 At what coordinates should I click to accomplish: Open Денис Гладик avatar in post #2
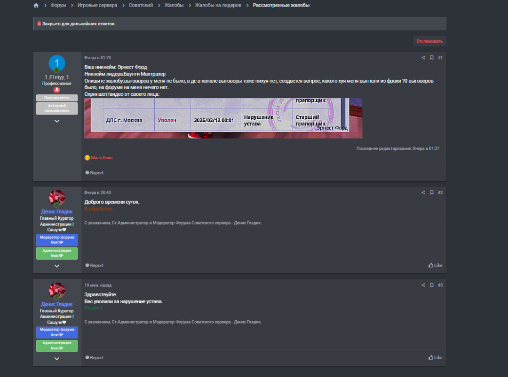click(57, 198)
